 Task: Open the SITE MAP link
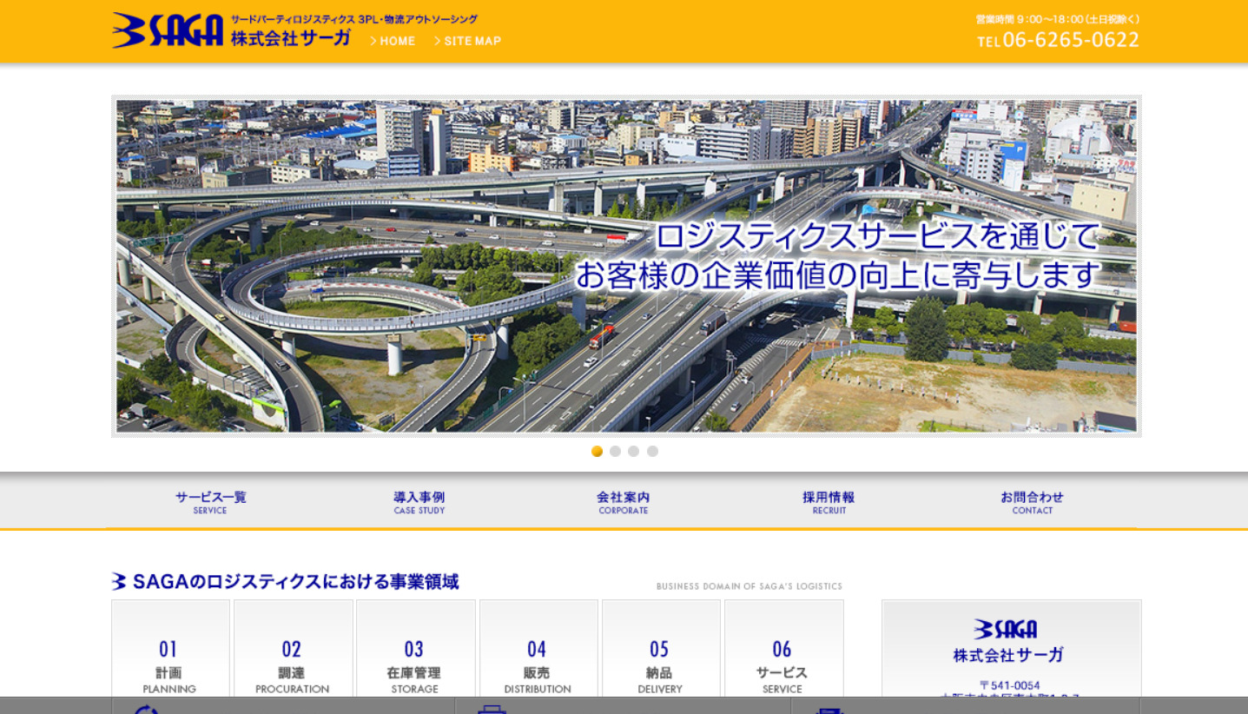(x=467, y=41)
